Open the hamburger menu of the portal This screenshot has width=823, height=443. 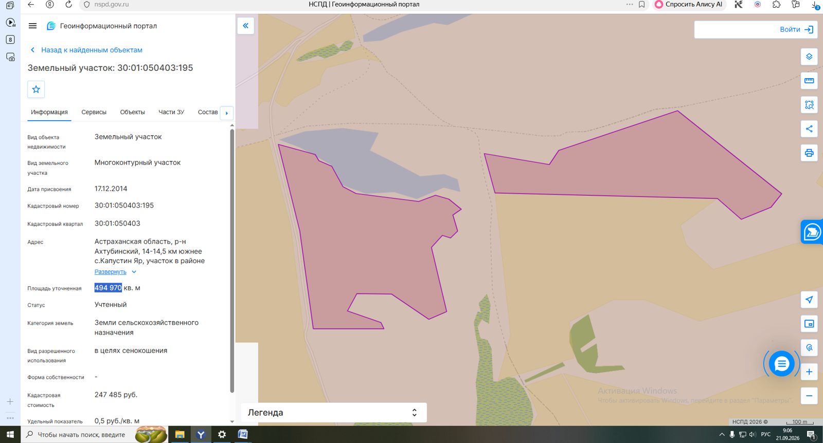pos(32,26)
